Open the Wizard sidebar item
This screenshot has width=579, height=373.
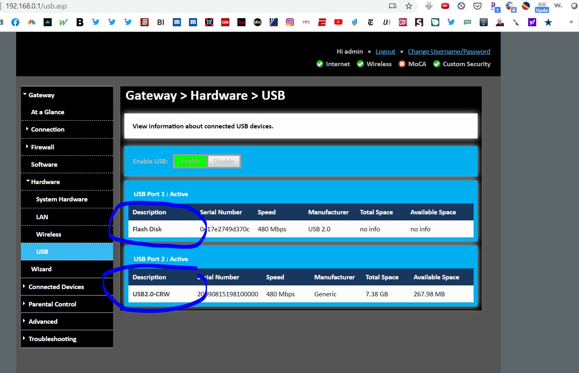[x=41, y=269]
